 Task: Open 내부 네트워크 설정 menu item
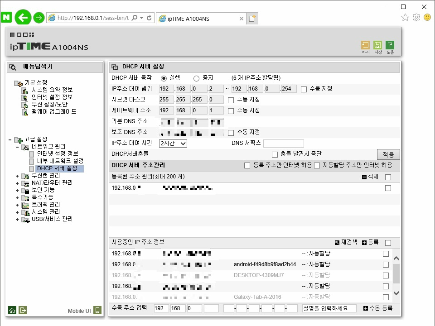click(x=60, y=161)
